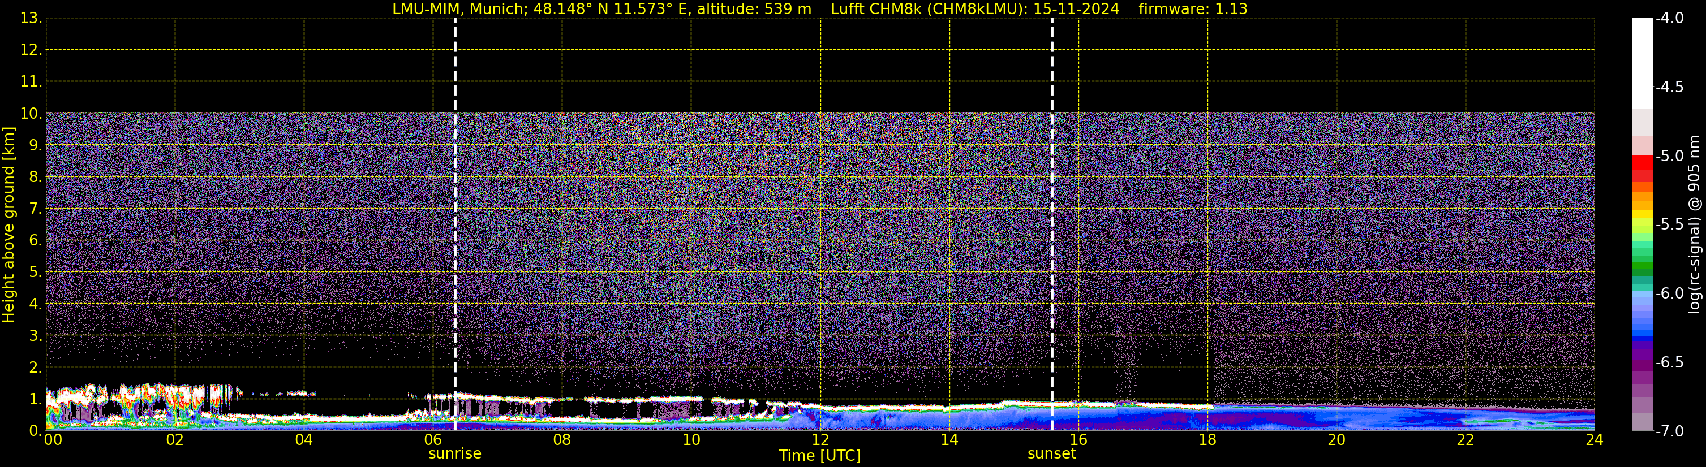
Task: Click the '-6.0' colorbar tick label
Action: coord(1669,293)
